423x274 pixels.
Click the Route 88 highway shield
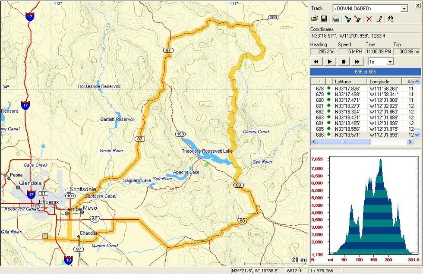click(x=238, y=185)
